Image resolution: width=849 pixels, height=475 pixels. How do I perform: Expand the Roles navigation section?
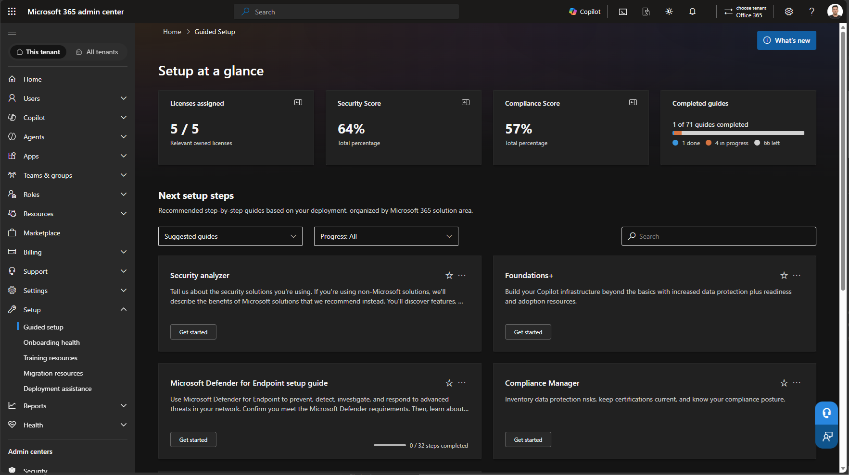(67, 195)
